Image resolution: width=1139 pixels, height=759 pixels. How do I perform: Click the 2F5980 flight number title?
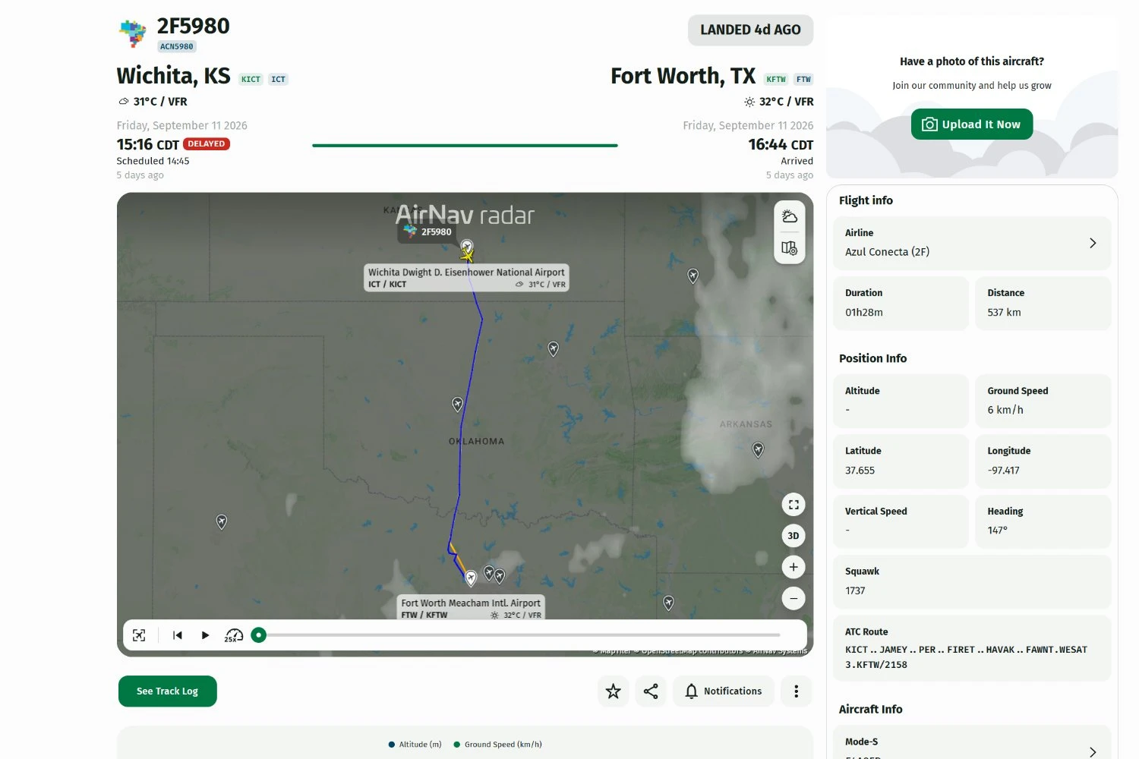(x=193, y=26)
